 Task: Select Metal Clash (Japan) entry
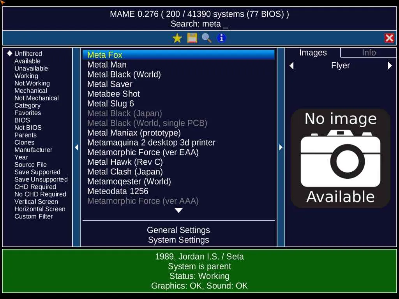pyautogui.click(x=178, y=172)
